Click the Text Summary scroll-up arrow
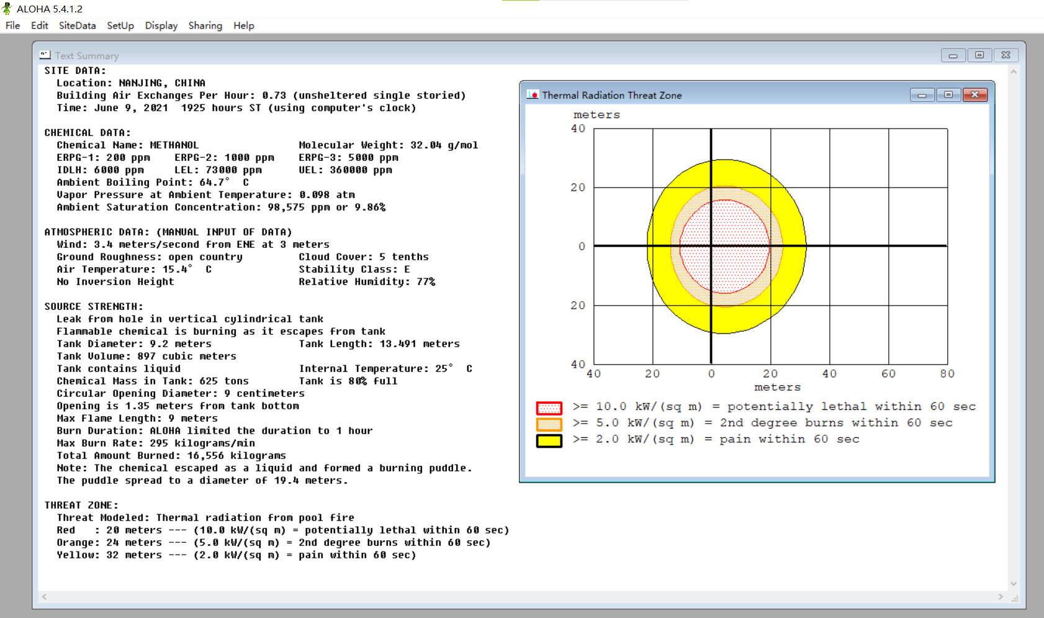 click(1014, 71)
